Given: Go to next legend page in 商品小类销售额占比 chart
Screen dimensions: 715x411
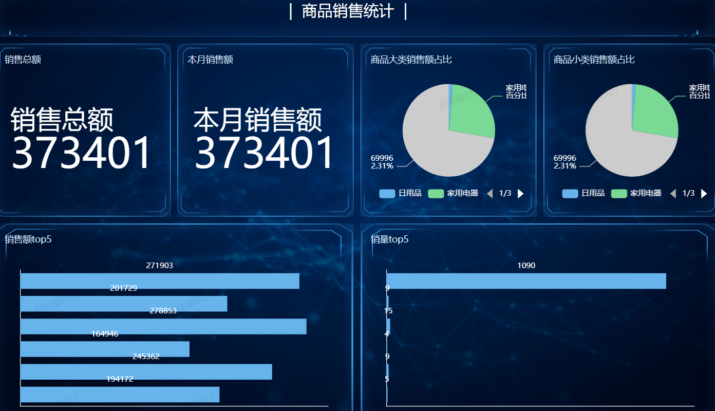Looking at the screenshot, I should 704,194.
